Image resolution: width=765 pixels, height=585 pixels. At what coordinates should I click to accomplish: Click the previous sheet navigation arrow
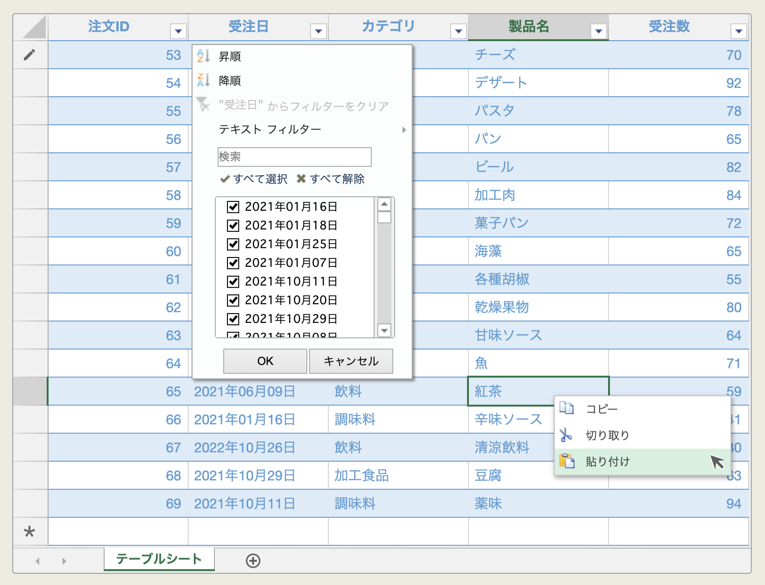[x=37, y=561]
